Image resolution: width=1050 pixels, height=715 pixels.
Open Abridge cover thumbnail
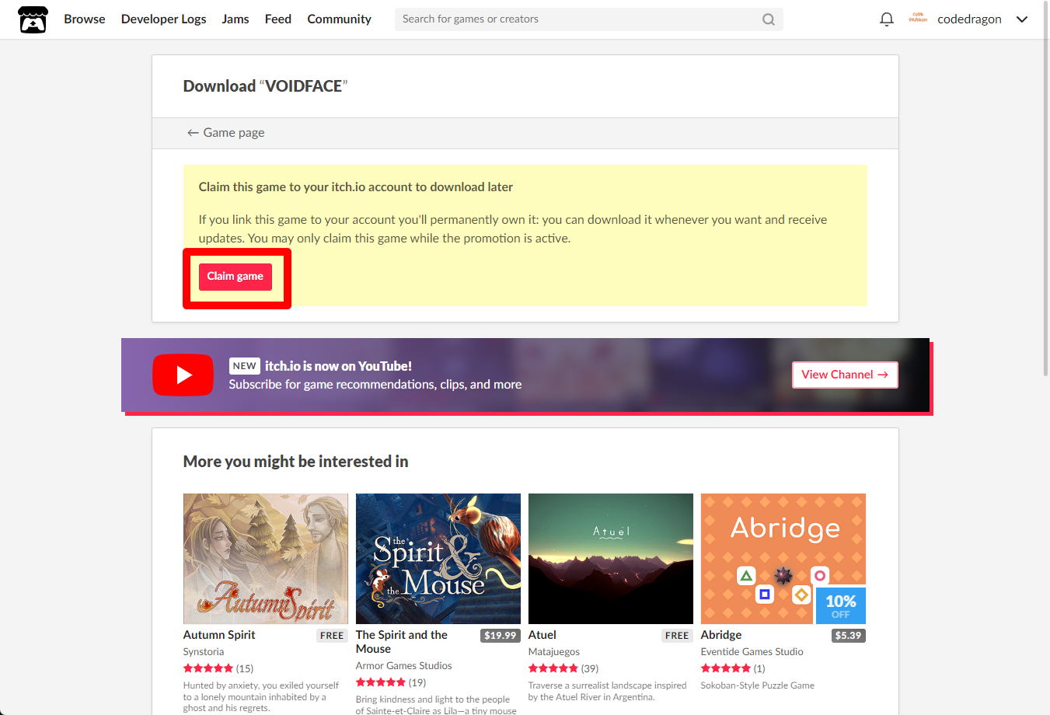[783, 559]
